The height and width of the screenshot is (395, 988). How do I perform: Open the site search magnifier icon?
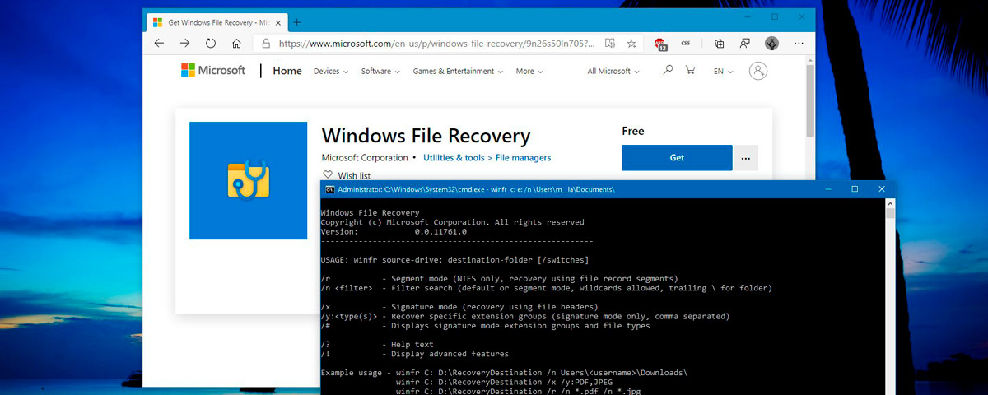668,71
